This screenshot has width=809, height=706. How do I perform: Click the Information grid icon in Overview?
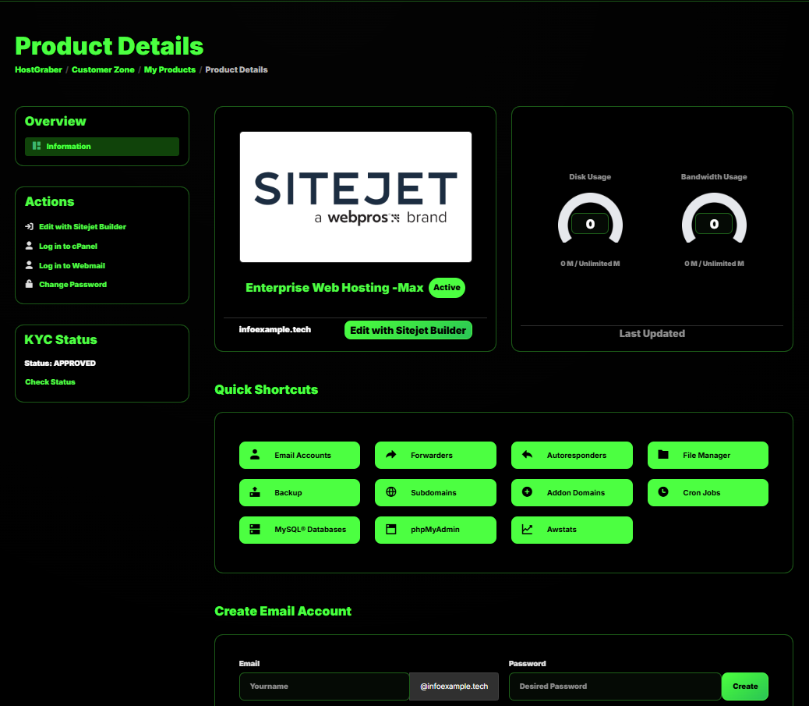coord(37,146)
